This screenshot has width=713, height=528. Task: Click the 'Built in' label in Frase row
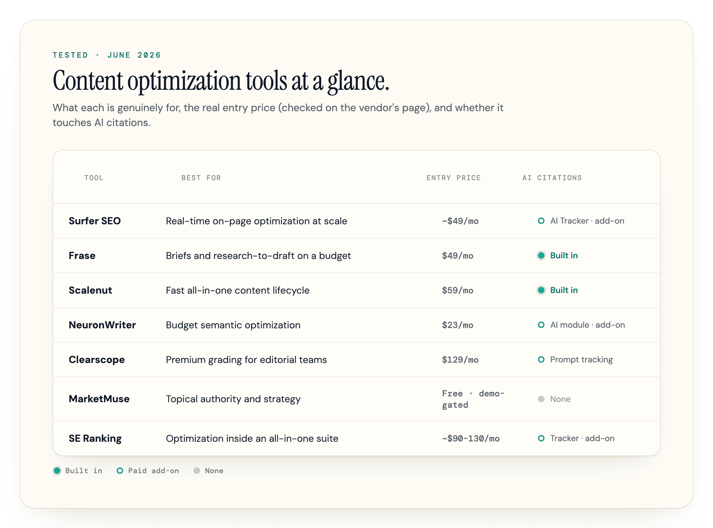coord(564,256)
